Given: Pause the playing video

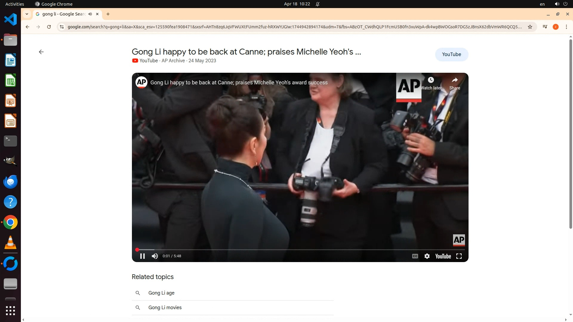Looking at the screenshot, I should coord(142,256).
